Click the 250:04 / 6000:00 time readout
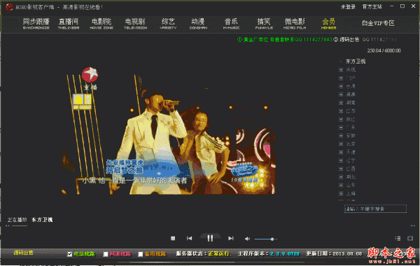The width and height of the screenshot is (420, 266). coord(384,50)
